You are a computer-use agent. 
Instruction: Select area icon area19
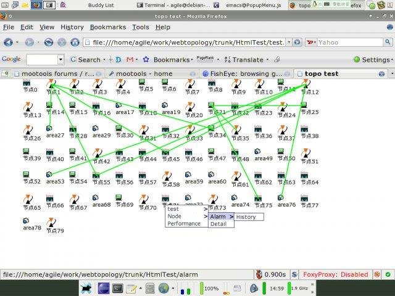tap(165, 105)
